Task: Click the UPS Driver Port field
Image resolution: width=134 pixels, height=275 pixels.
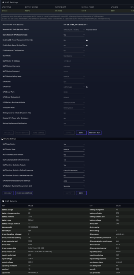Action: click(74, 92)
